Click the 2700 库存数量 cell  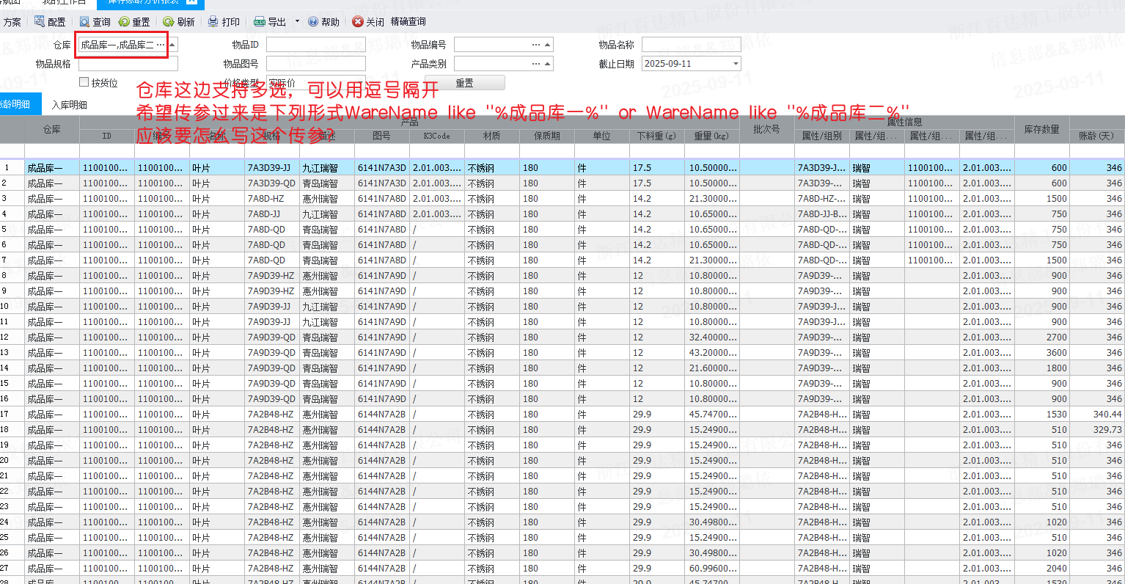pos(1041,337)
